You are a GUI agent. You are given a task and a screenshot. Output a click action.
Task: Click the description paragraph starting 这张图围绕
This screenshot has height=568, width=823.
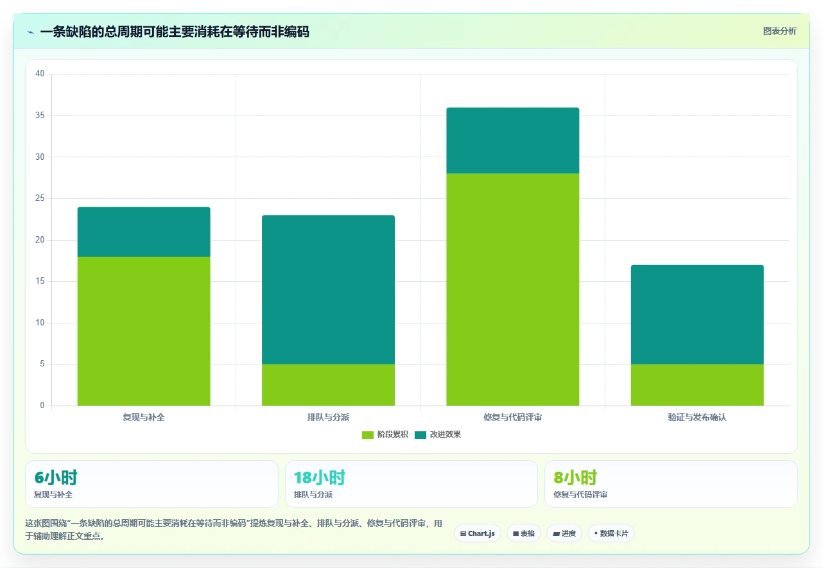click(x=234, y=530)
